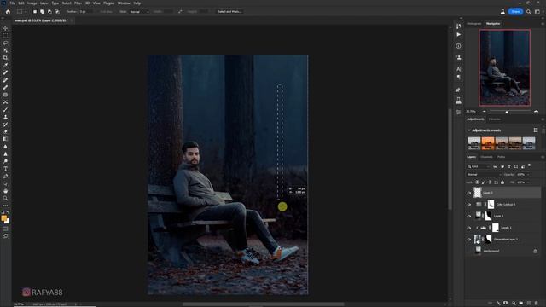
Task: Click Add to selection mode icon
Action: pyautogui.click(x=42, y=11)
